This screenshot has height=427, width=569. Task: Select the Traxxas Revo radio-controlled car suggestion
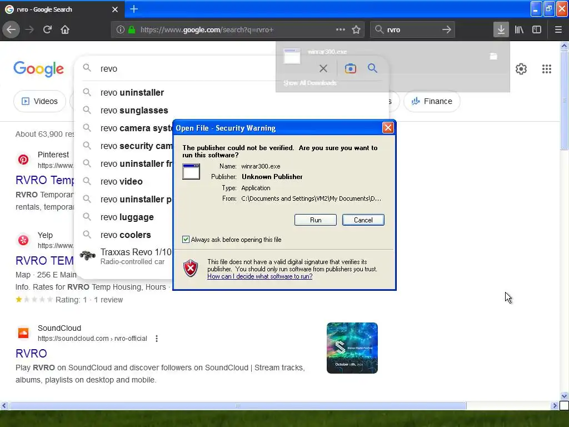[126, 256]
